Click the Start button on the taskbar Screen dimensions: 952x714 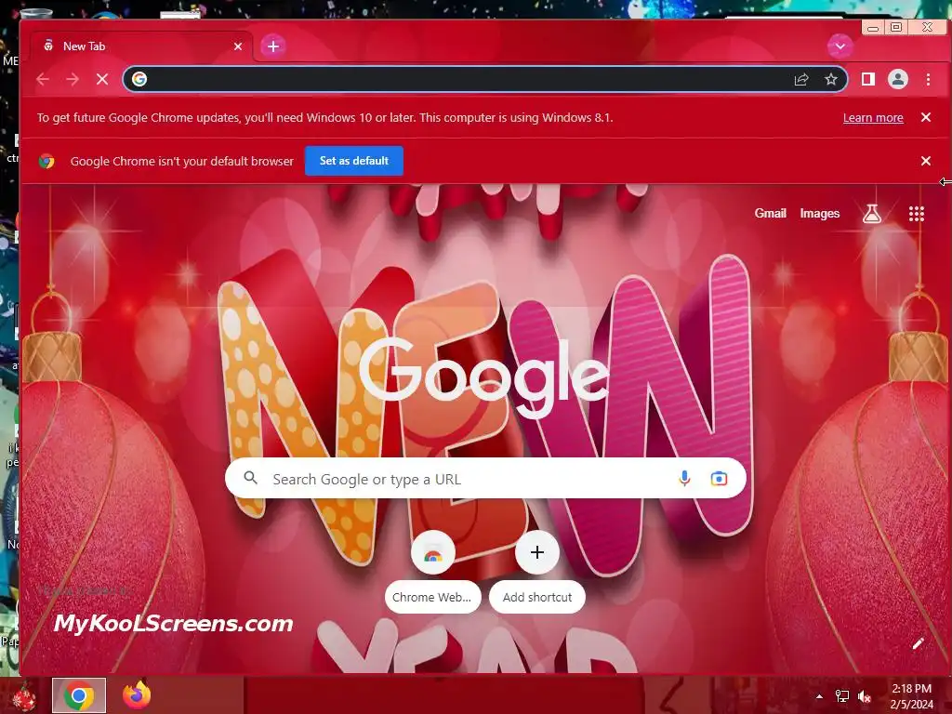click(23, 695)
